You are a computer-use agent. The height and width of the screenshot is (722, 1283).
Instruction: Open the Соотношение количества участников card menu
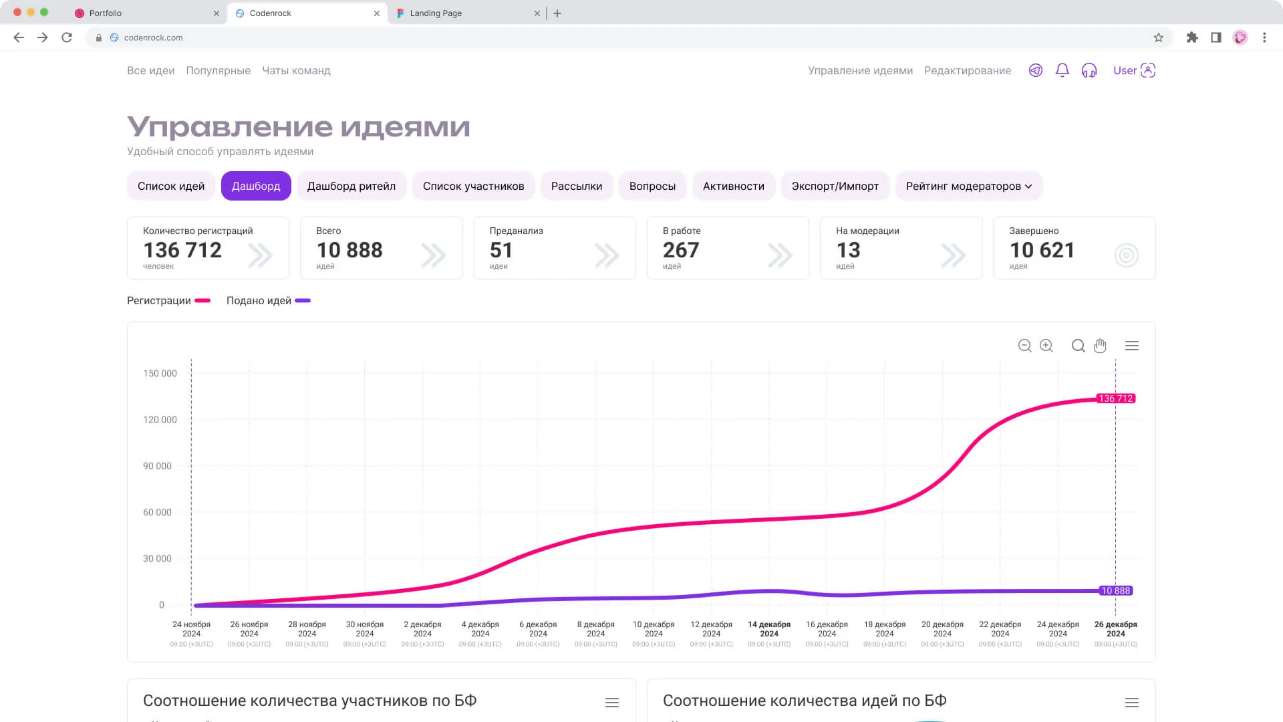pyautogui.click(x=611, y=702)
